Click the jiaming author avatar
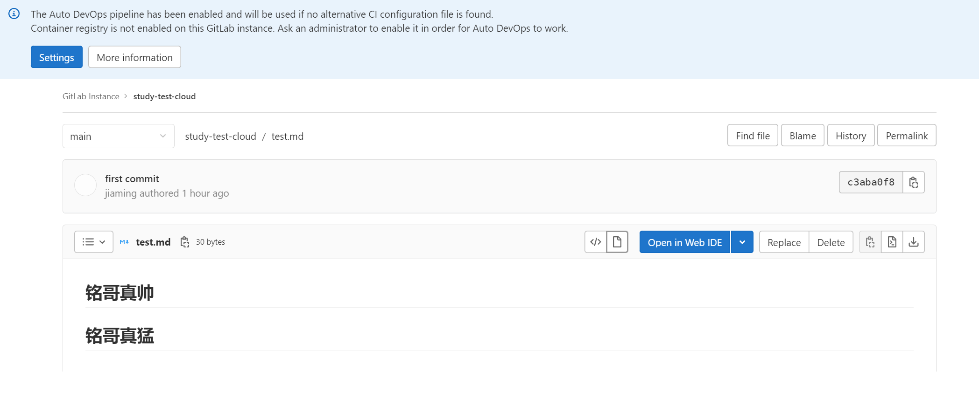This screenshot has height=411, width=979. (85, 185)
